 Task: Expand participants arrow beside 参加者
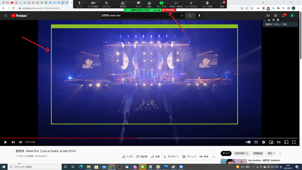click(x=131, y=2)
